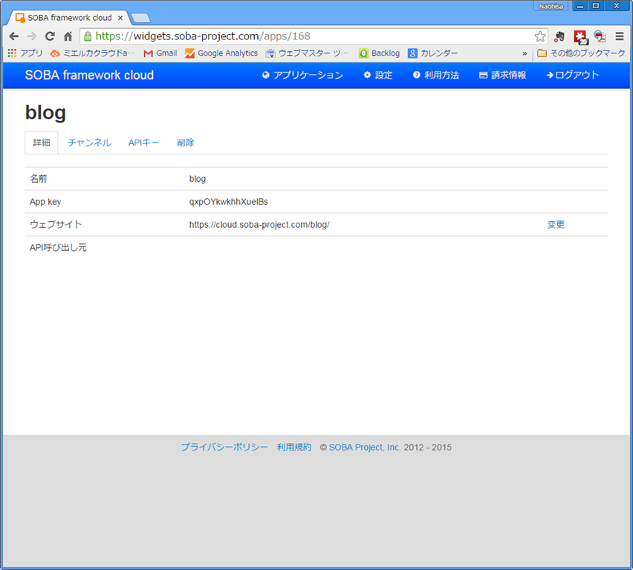Screen dimensions: 633x570
Task: Switch to the チャンネル tab
Action: (90, 142)
